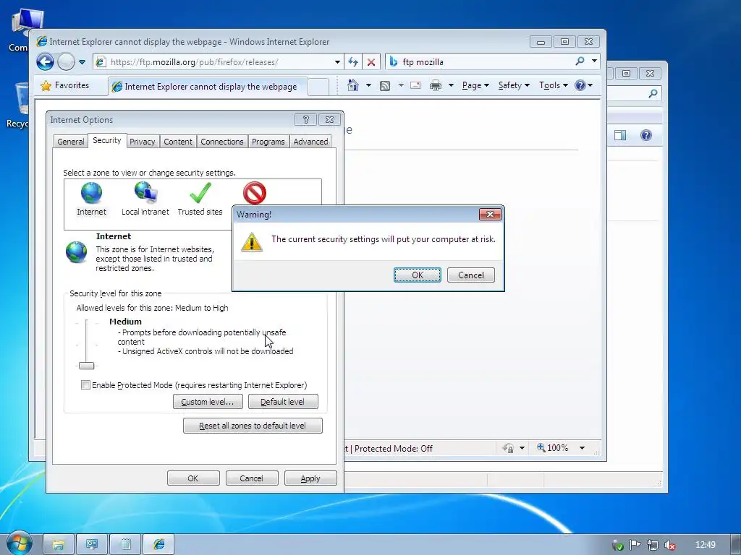Switch to the Advanced tab
The image size is (741, 555).
pos(310,142)
